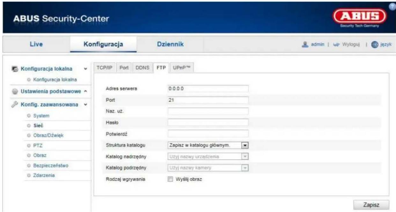This screenshot has height=212, width=396.
Task: Collapse the Konfig. zaawansowana section
Action: click(85, 104)
